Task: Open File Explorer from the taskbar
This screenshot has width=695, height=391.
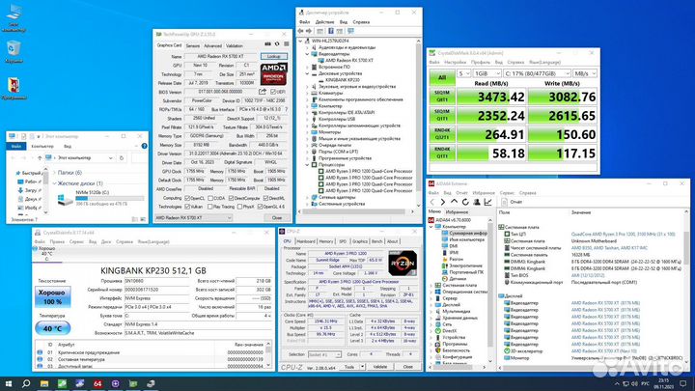Action: coord(44,384)
